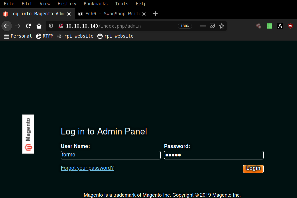Go to the browser home page
The height and width of the screenshot is (198, 297).
tap(39, 26)
